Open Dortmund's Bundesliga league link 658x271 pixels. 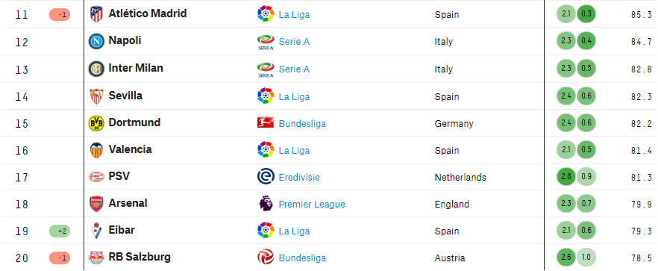pyautogui.click(x=302, y=123)
